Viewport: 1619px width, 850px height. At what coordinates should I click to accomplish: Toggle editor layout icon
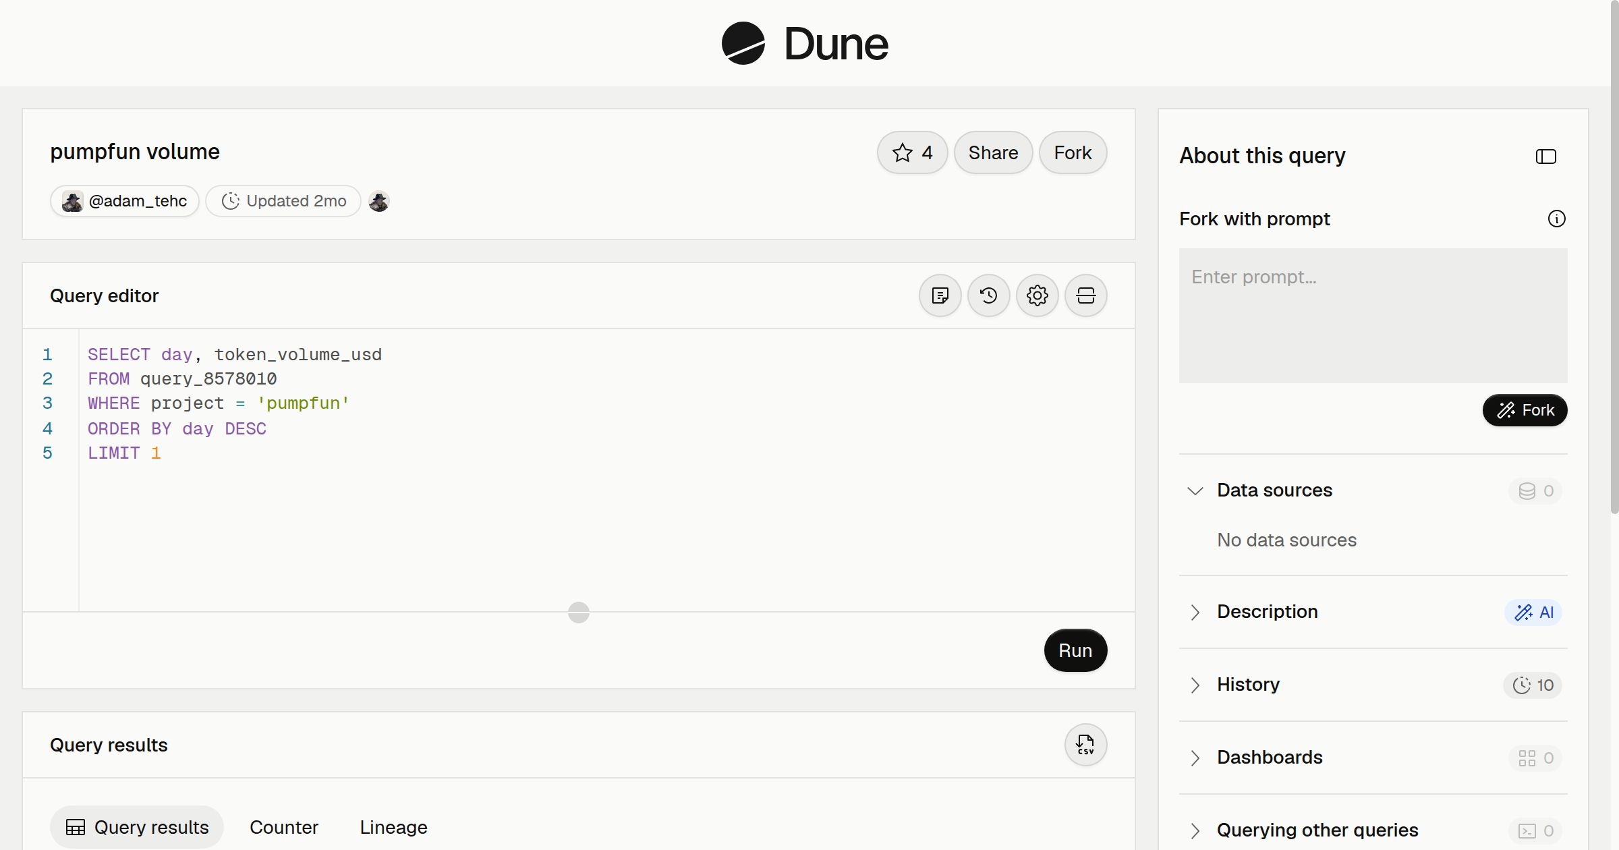pos(1085,295)
